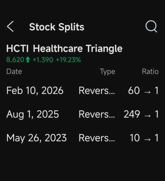Click the +19.23% percent change
Image resolution: width=165 pixels, height=181 pixels.
tap(68, 60)
